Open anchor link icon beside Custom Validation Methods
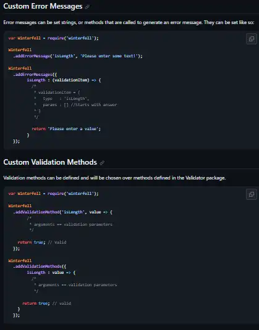 click(x=102, y=163)
